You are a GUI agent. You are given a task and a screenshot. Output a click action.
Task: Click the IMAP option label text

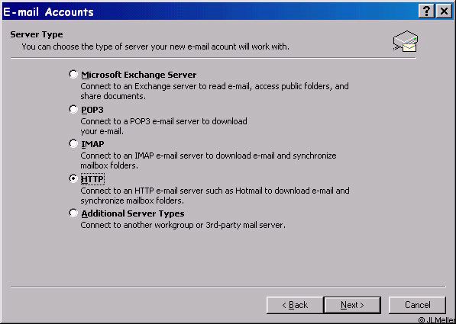click(92, 144)
